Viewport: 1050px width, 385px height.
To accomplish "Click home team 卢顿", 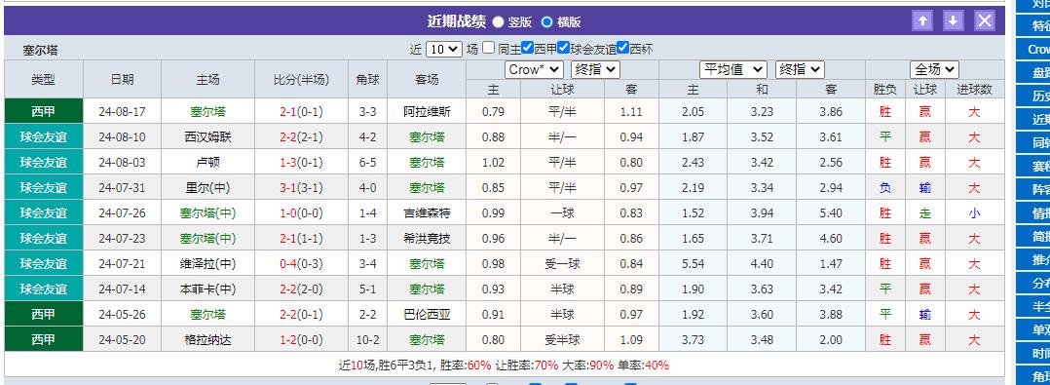I will click(x=207, y=163).
